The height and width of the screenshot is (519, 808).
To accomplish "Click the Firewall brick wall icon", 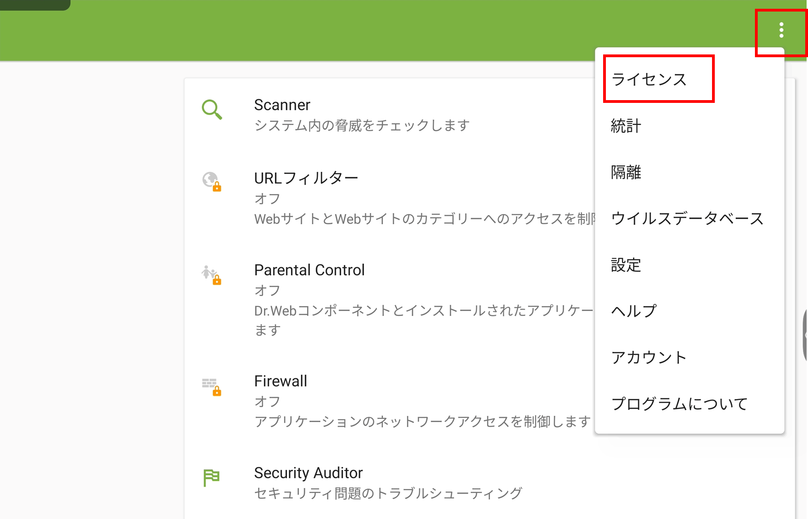I will (x=212, y=387).
